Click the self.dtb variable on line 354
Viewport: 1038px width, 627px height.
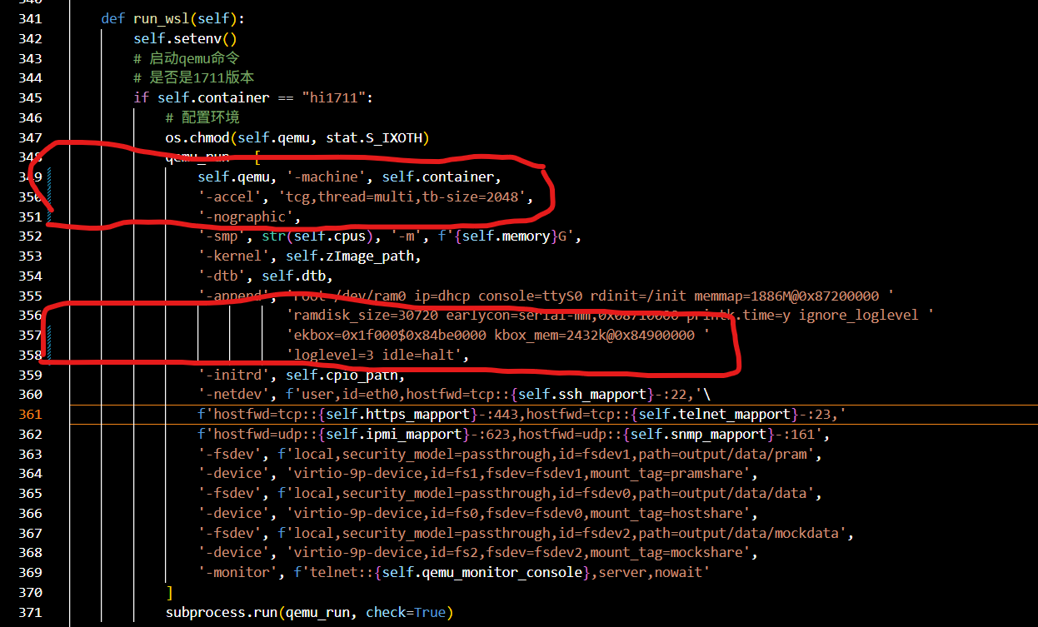[297, 276]
